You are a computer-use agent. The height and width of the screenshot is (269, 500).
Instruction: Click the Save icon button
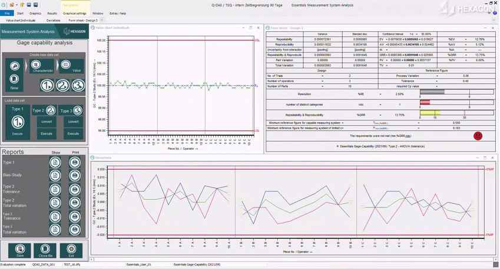click(x=19, y=250)
